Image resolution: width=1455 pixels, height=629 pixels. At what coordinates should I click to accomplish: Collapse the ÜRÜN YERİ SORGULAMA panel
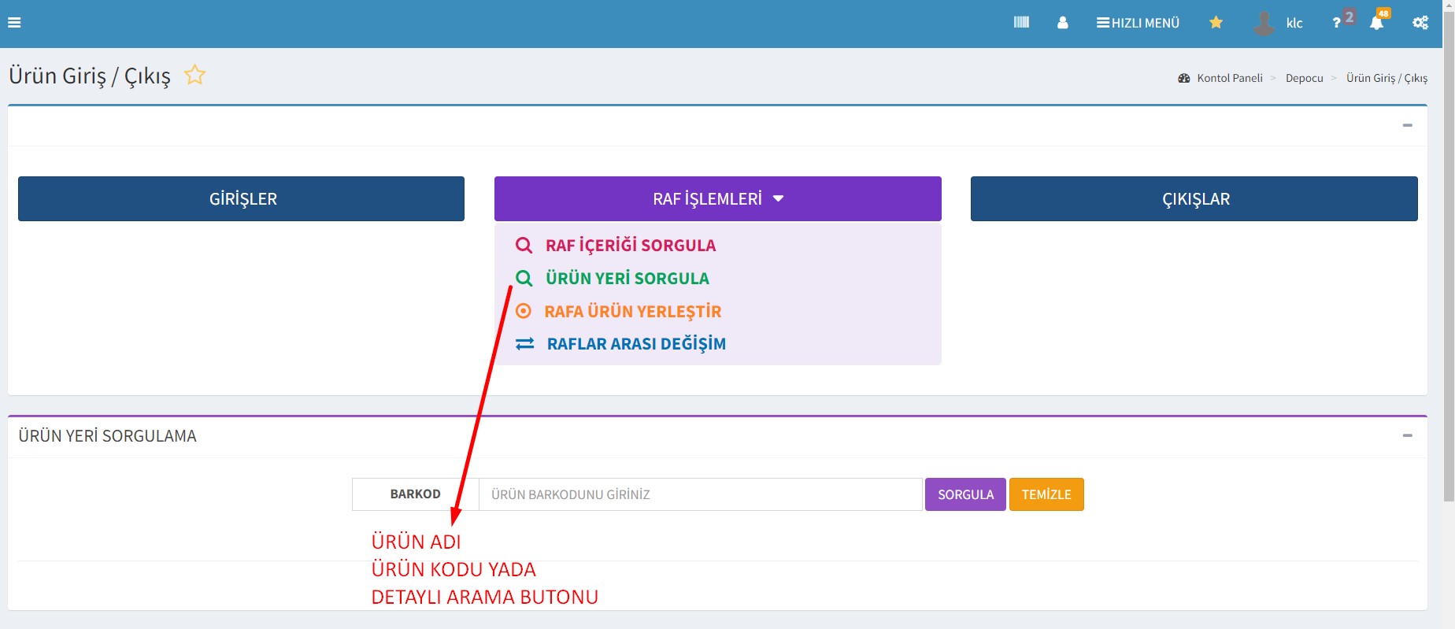pos(1407,435)
